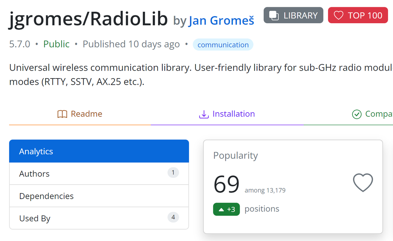Image resolution: width=393 pixels, height=241 pixels.
Task: Click the Popularity heading
Action: point(235,156)
